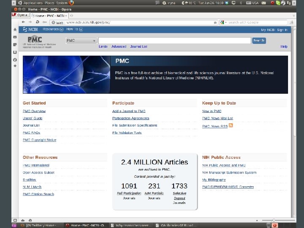
Task: Open the Help link
Action: click(284, 46)
